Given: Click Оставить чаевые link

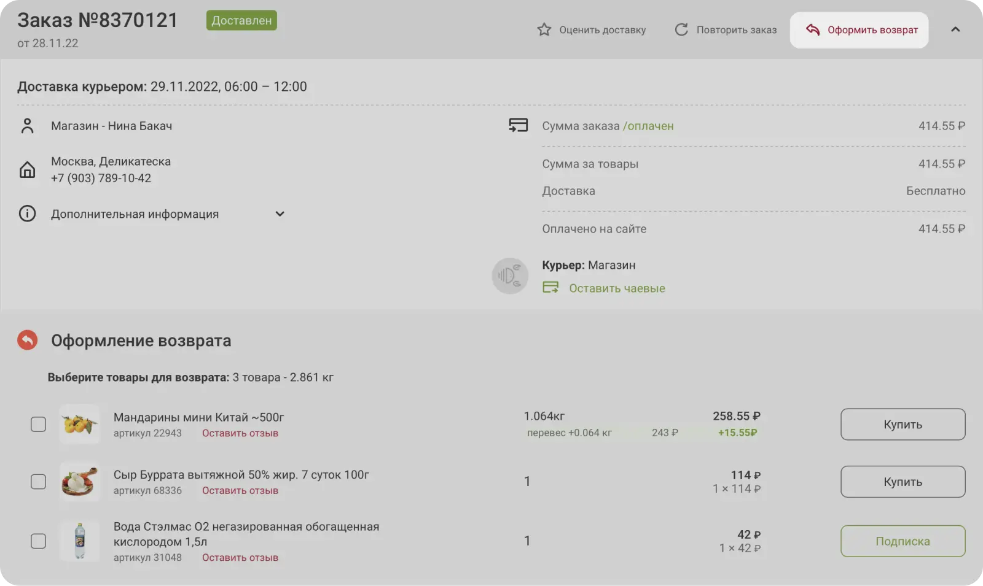Looking at the screenshot, I should [x=617, y=288].
